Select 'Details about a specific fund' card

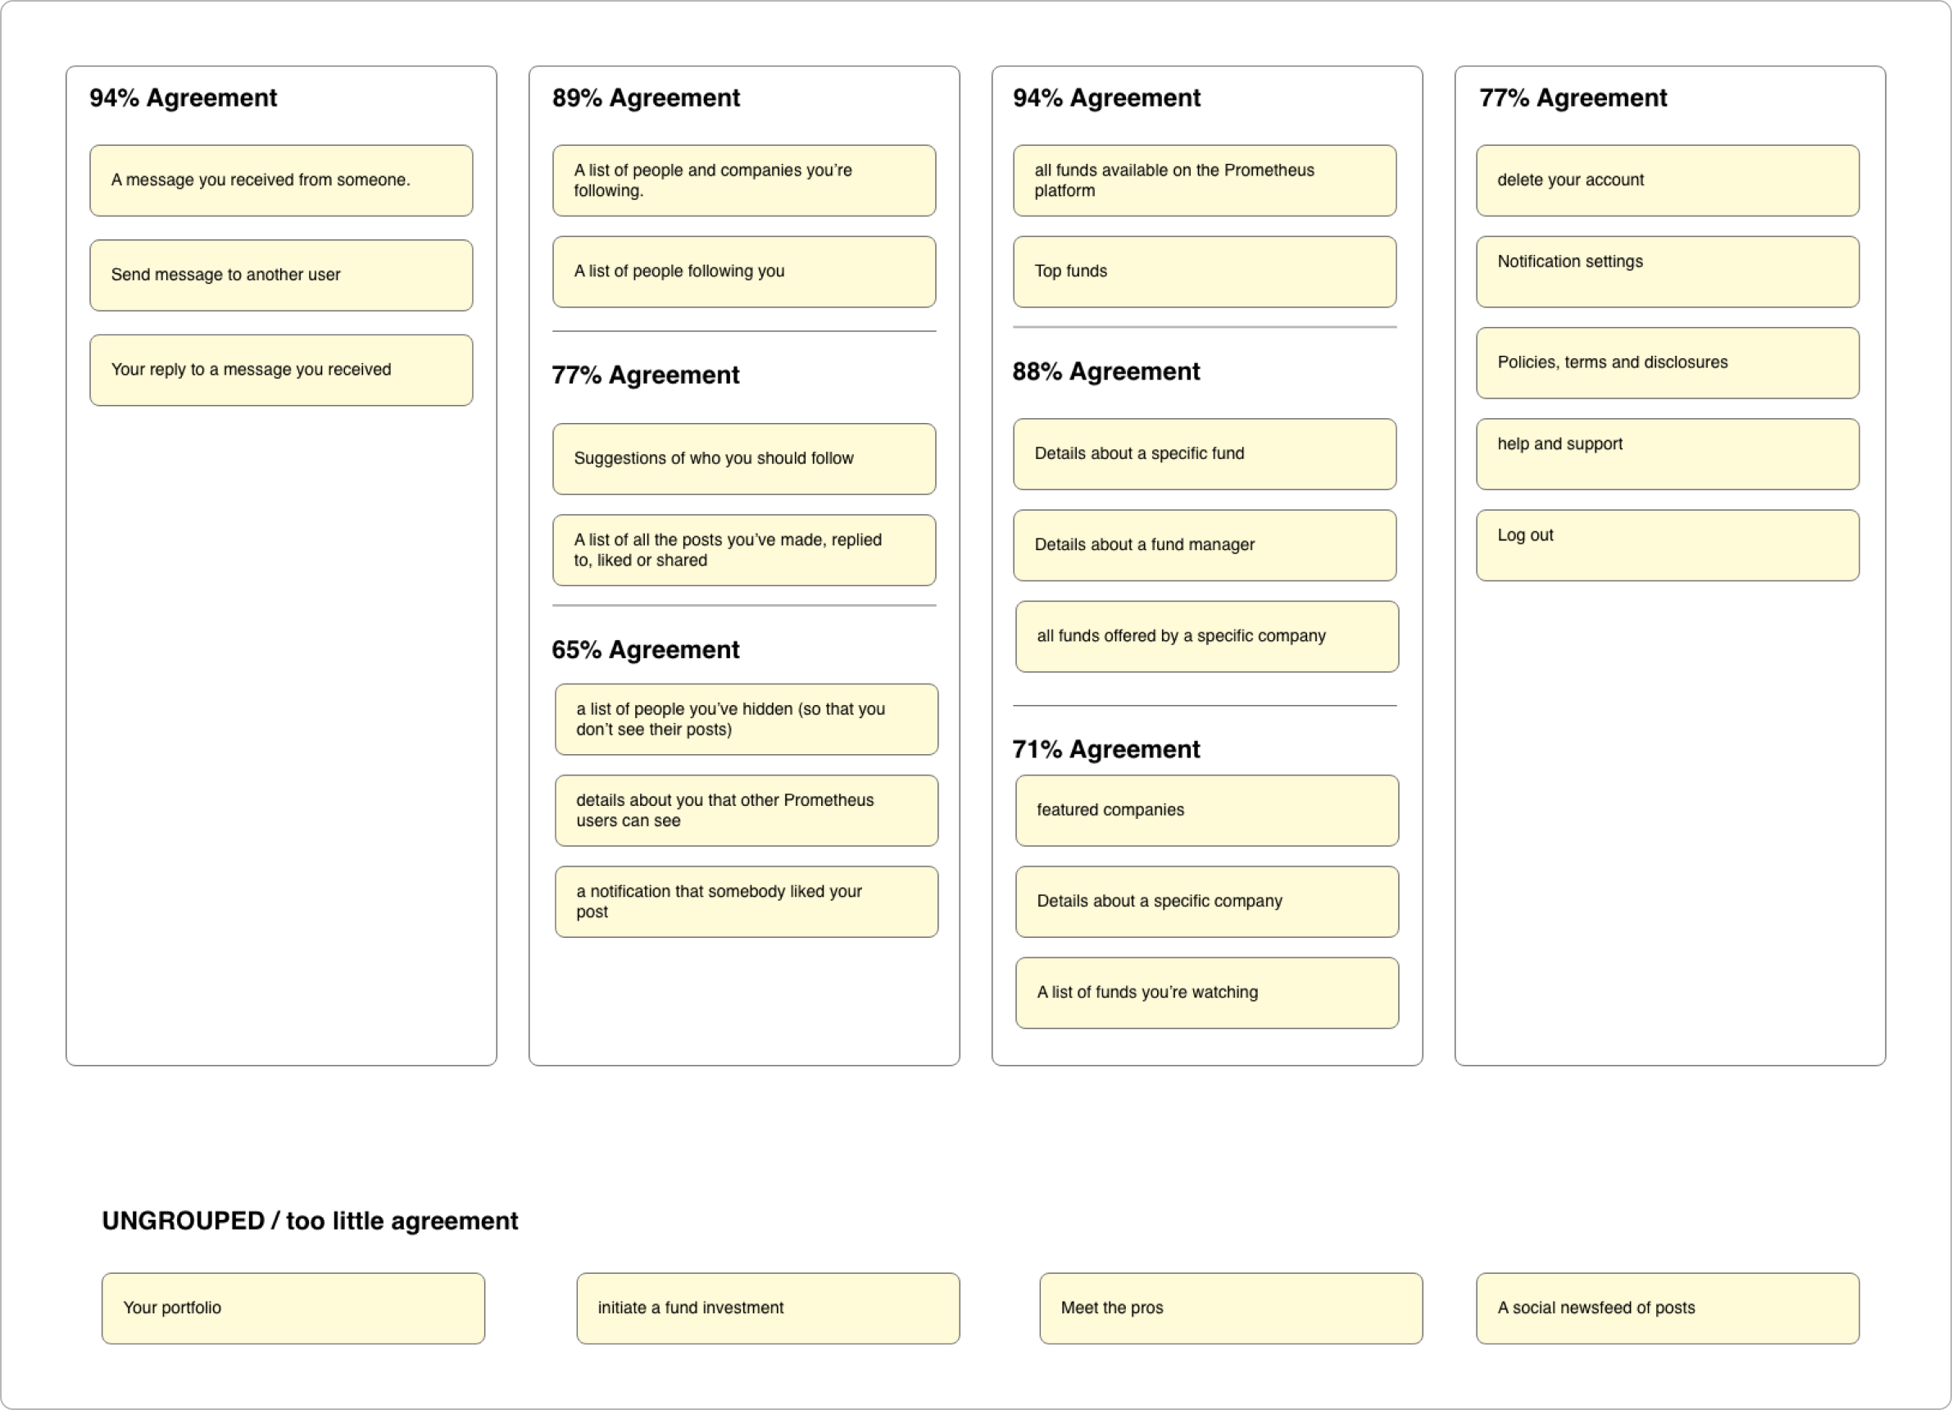[x=1204, y=454]
